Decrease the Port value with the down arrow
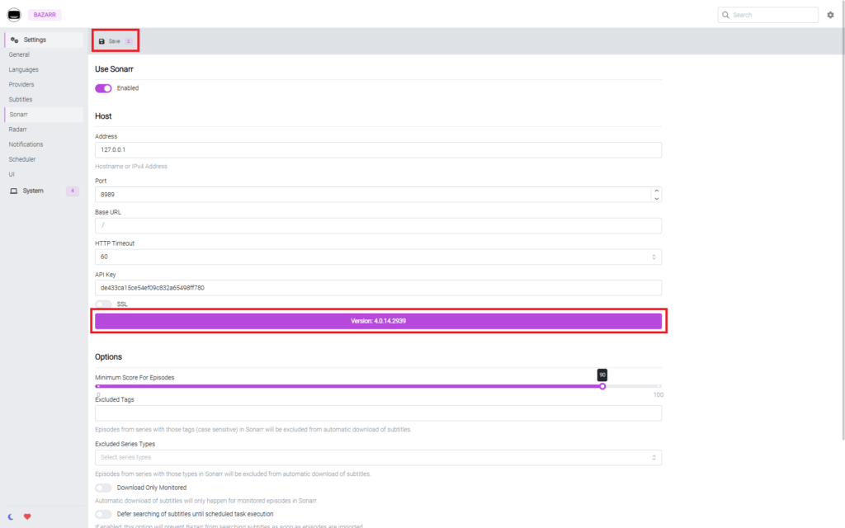The image size is (845, 528). pos(656,199)
